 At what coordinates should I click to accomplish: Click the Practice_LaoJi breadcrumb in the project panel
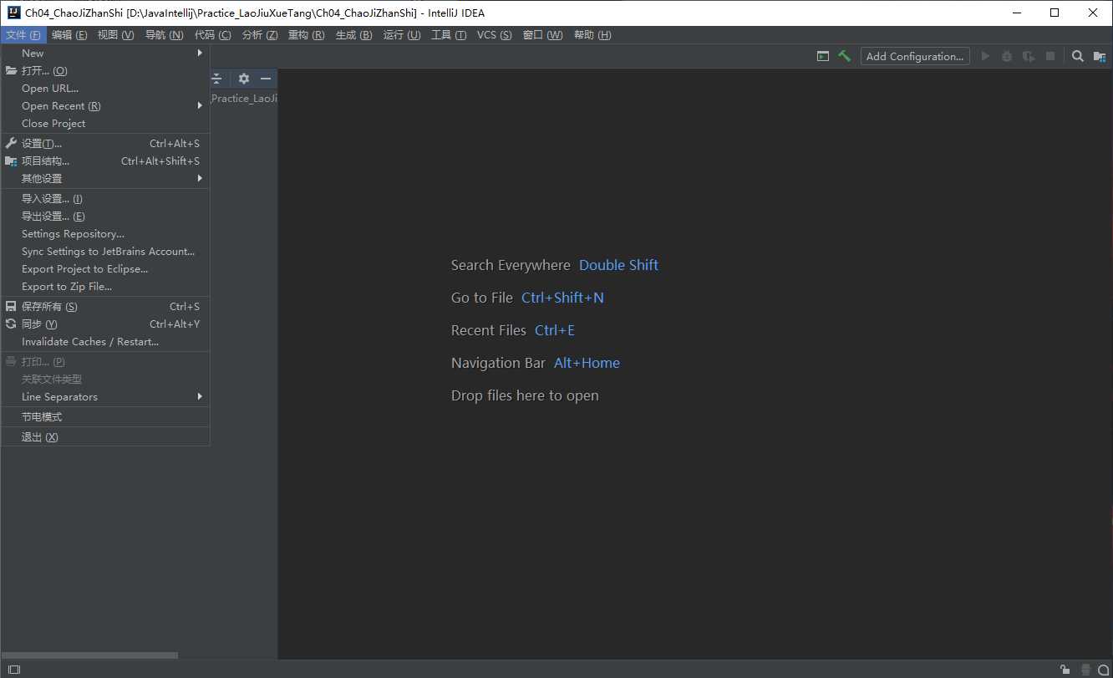coord(244,98)
